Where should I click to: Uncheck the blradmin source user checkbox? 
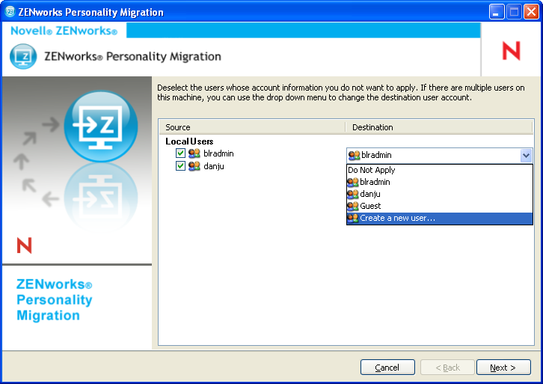[x=180, y=153]
